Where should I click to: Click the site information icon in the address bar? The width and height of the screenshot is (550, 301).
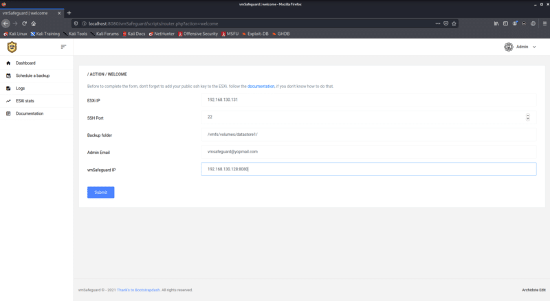pos(84,23)
